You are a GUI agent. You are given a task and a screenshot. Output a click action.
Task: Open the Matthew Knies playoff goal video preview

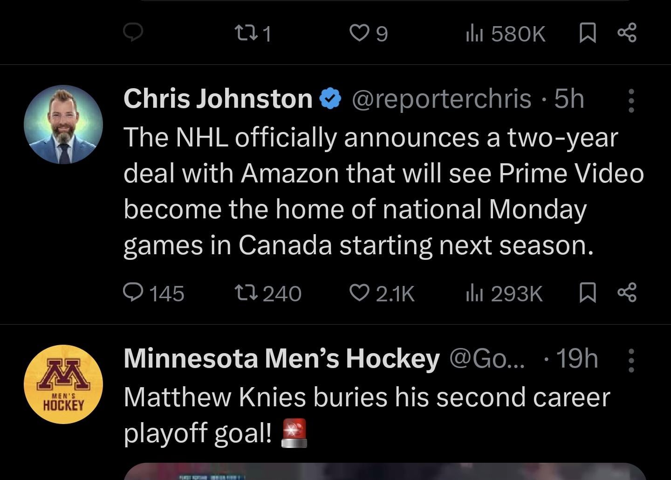385,471
